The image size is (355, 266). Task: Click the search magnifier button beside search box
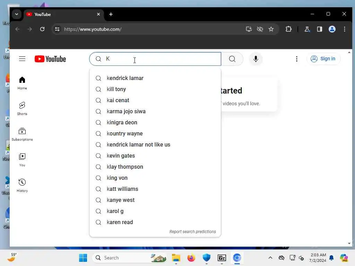[x=232, y=59]
